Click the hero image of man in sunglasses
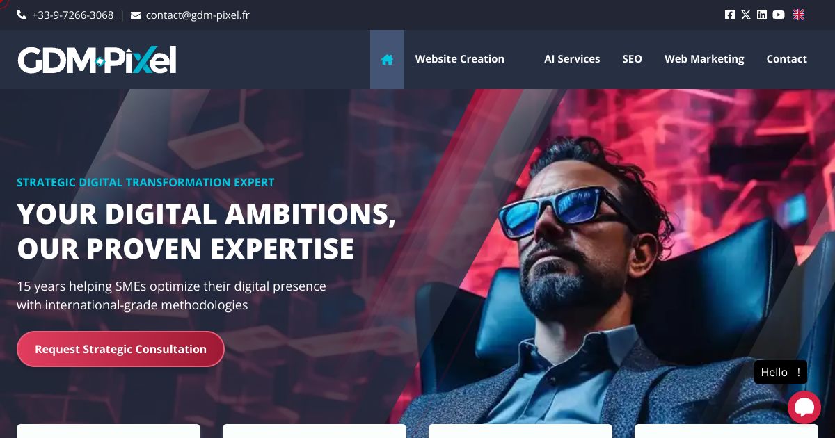 [x=612, y=278]
